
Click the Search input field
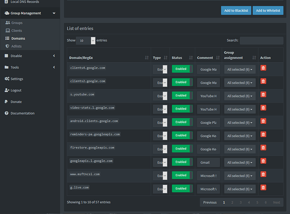pyautogui.click(x=261, y=41)
